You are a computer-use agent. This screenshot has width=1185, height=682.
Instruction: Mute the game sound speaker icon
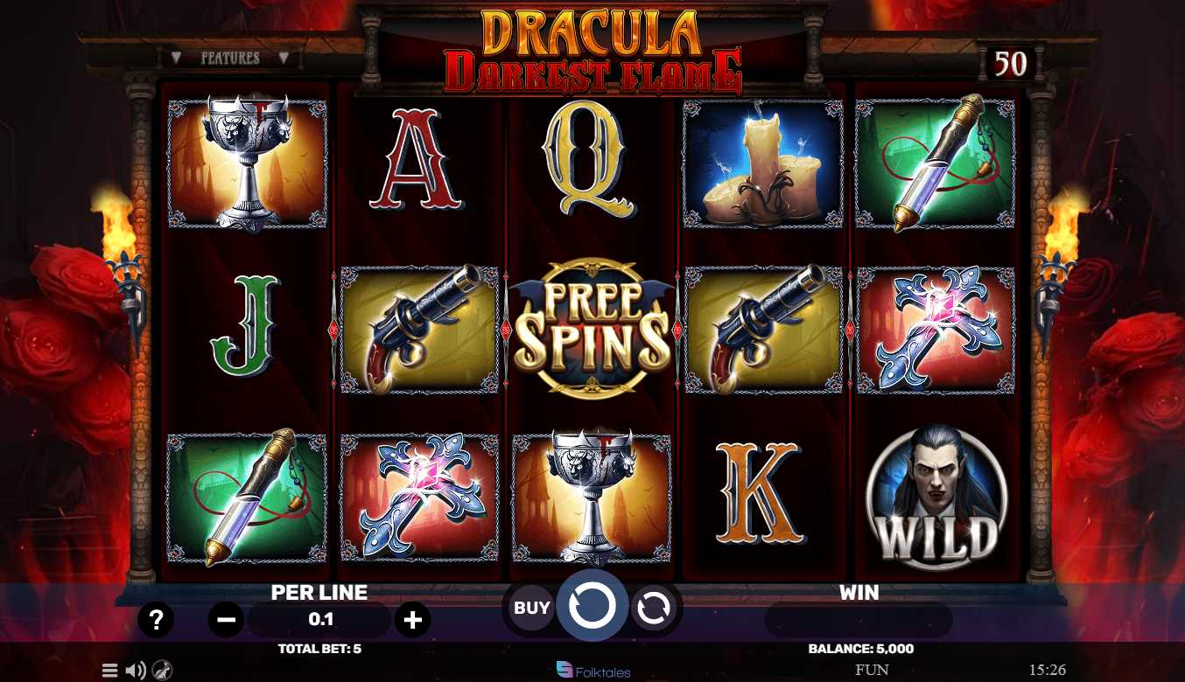pyautogui.click(x=136, y=671)
